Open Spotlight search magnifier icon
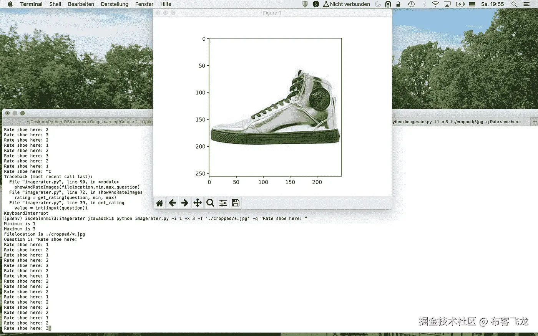This screenshot has height=336, width=538. click(x=514, y=4)
